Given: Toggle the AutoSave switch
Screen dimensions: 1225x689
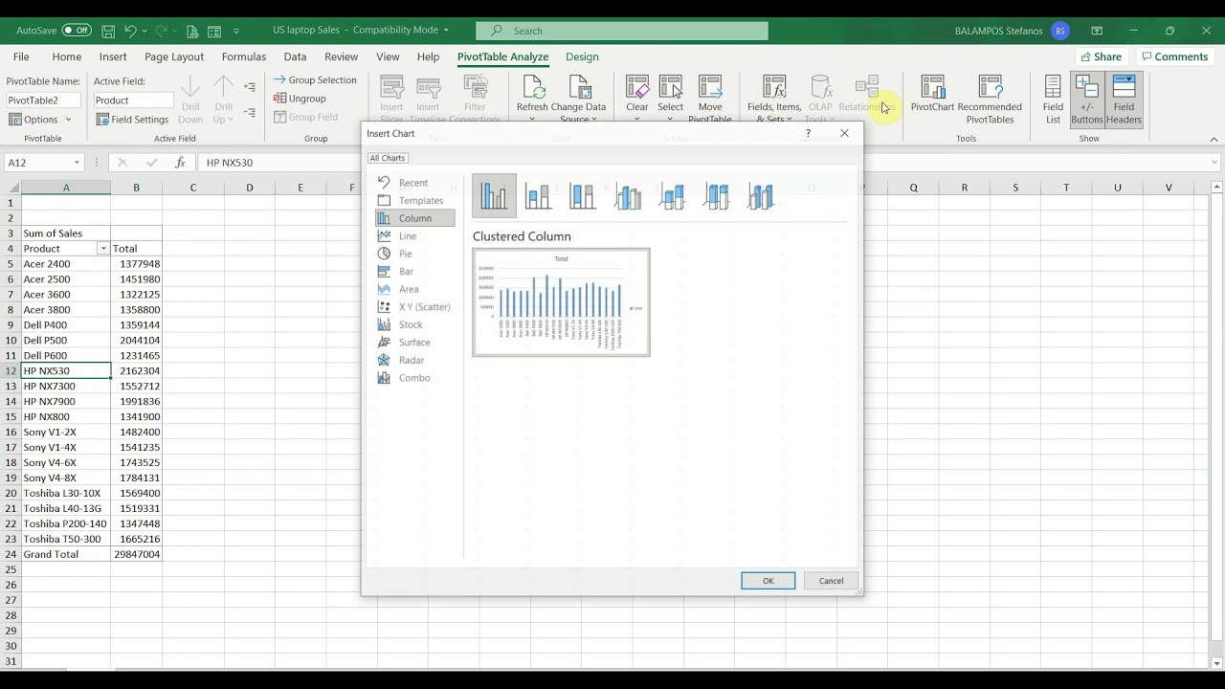Looking at the screenshot, I should tap(77, 31).
